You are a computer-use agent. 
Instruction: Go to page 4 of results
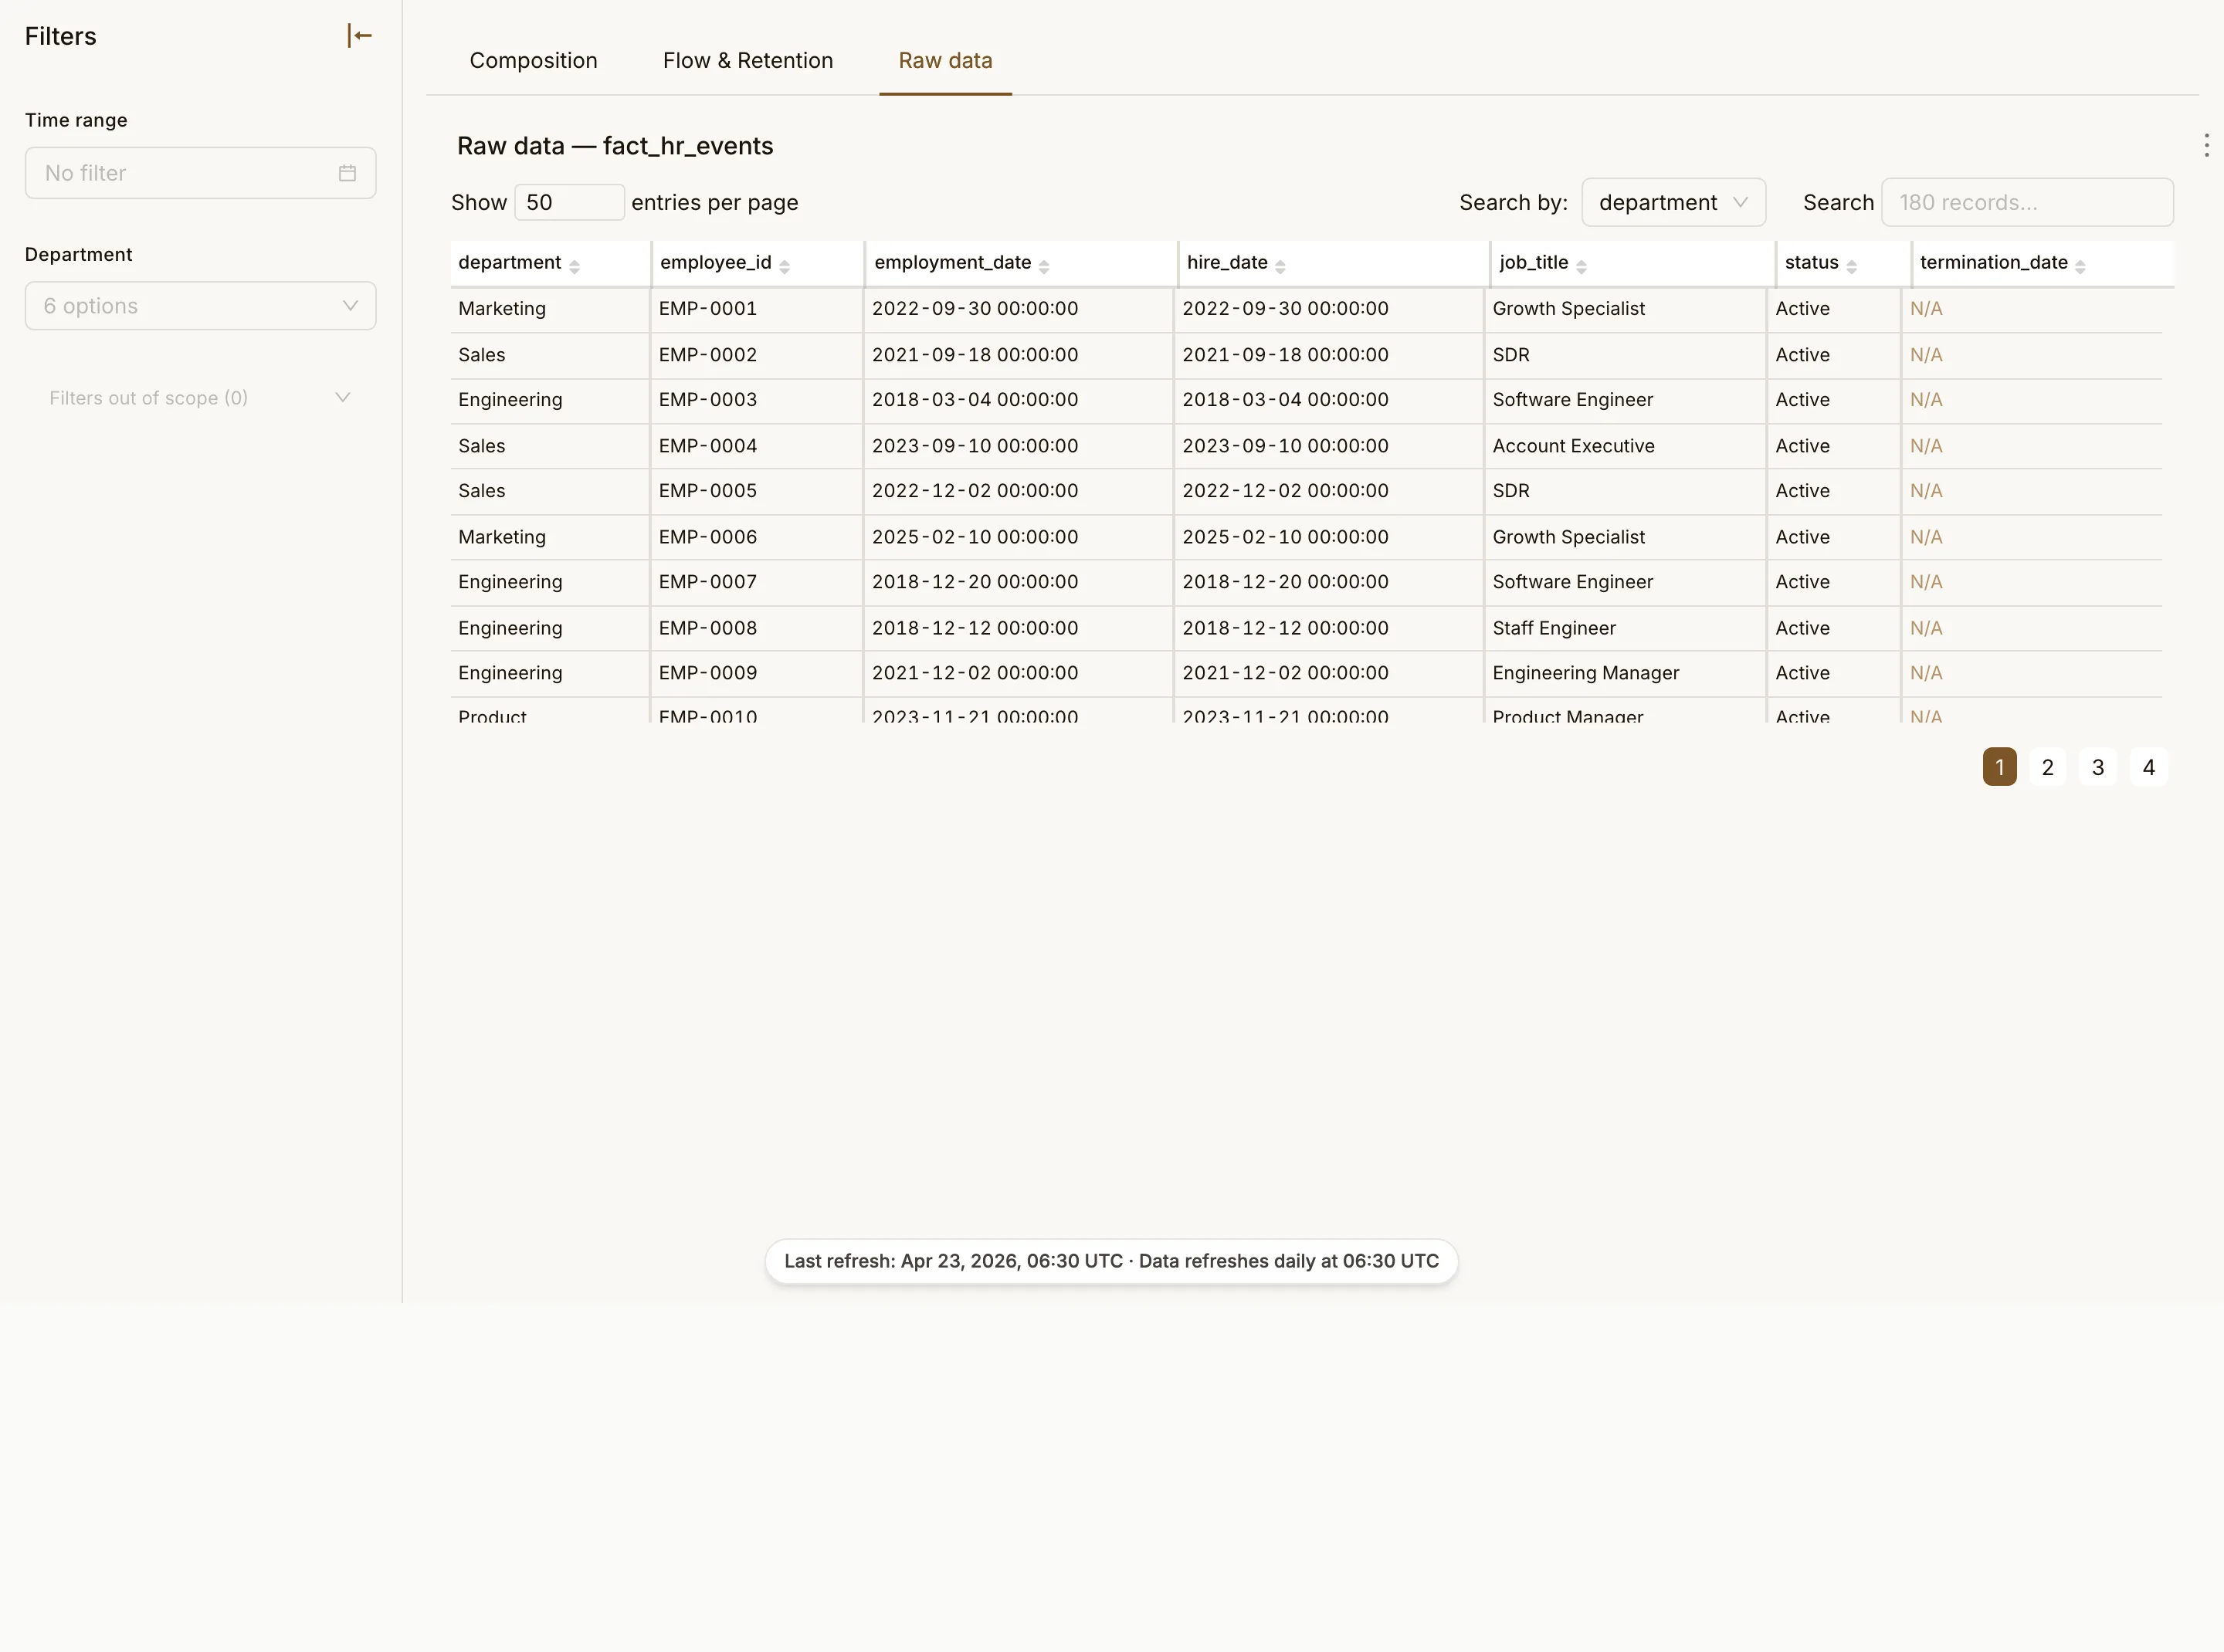pos(2148,767)
